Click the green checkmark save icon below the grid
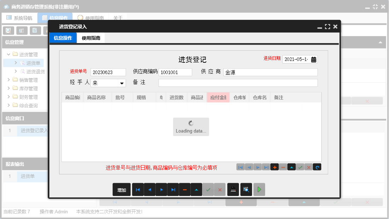The image size is (389, 219). pos(300,167)
